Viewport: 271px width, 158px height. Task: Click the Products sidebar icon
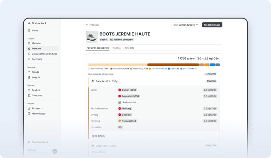coord(29,49)
